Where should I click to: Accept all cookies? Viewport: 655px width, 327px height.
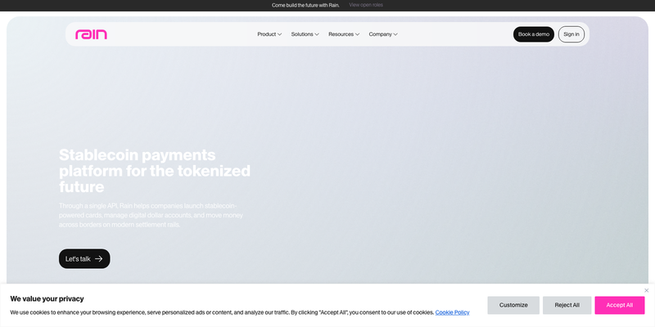click(620, 305)
